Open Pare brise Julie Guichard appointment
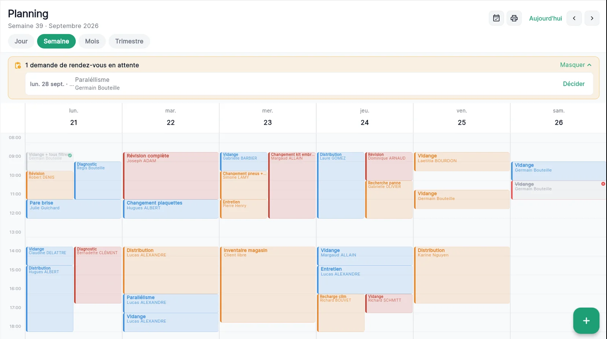Screen dimensions: 607x339 pos(74,209)
